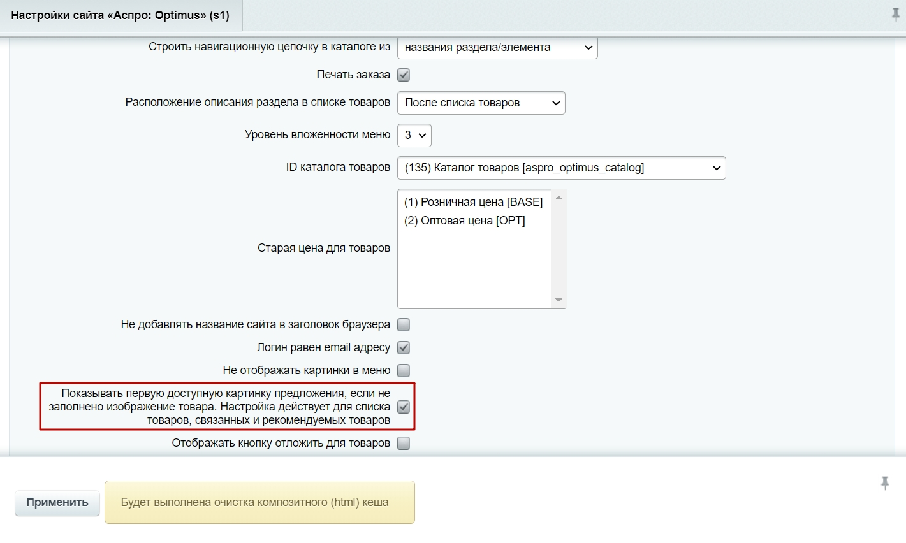Check Не отображать картинки в меню
This screenshot has width=906, height=543.
click(404, 371)
